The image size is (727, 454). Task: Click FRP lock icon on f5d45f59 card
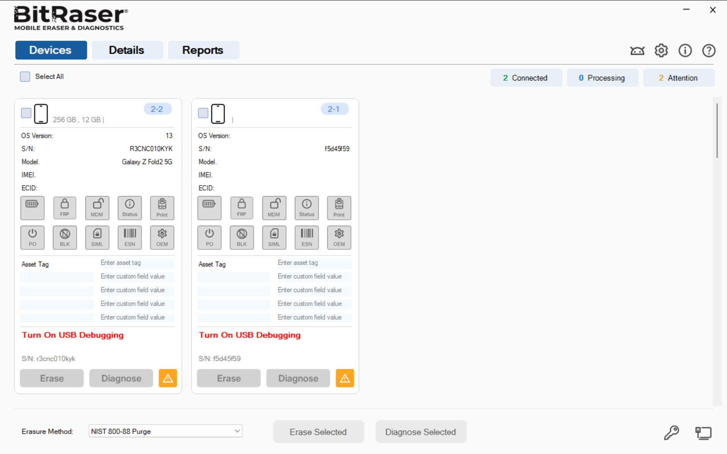click(242, 208)
